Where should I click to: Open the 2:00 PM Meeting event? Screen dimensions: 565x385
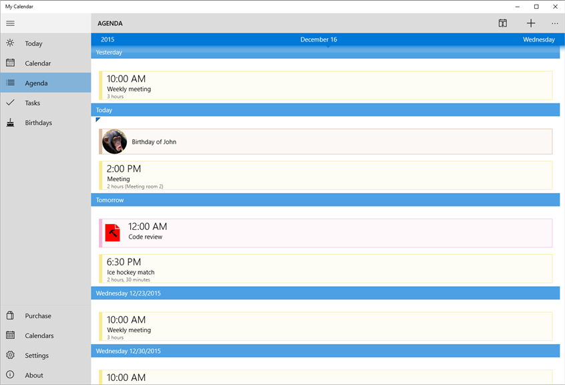point(326,175)
